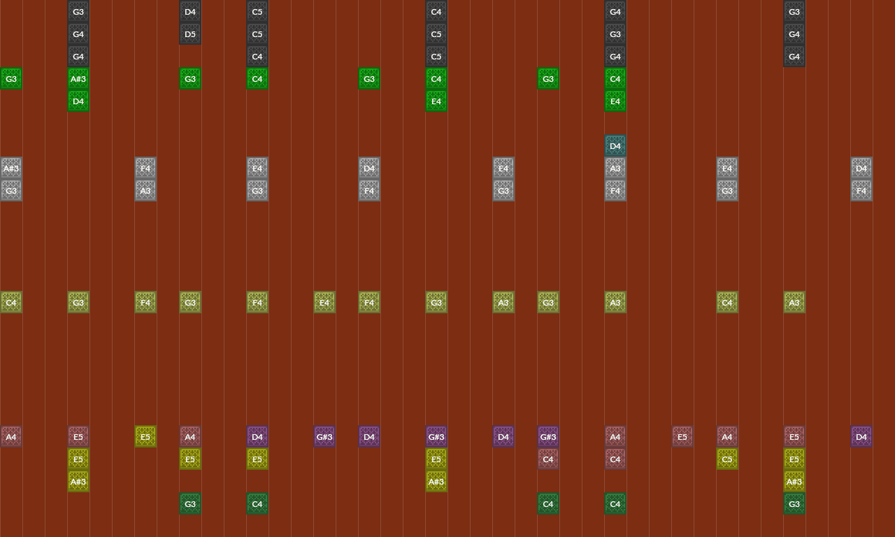Click dark green C4 in purple G#3 column
895x537 pixels.
(548, 504)
